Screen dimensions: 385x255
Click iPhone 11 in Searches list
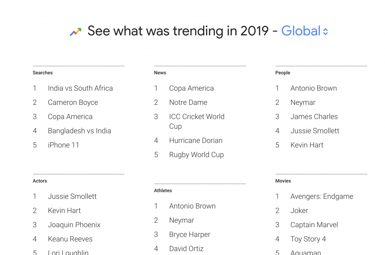(64, 145)
